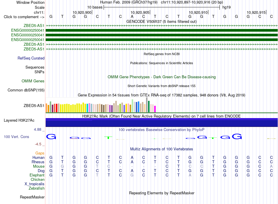Open '100 vertebrates Basewise Conservation by PhyloP' title

click(x=162, y=130)
